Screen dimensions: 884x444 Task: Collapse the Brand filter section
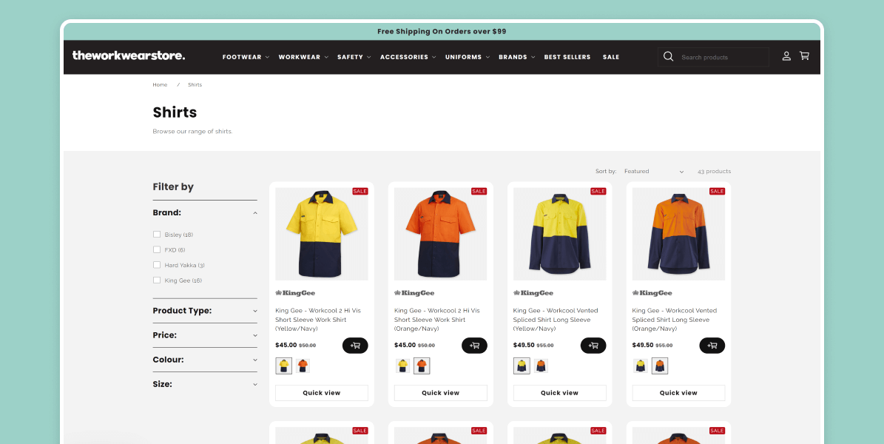click(254, 212)
